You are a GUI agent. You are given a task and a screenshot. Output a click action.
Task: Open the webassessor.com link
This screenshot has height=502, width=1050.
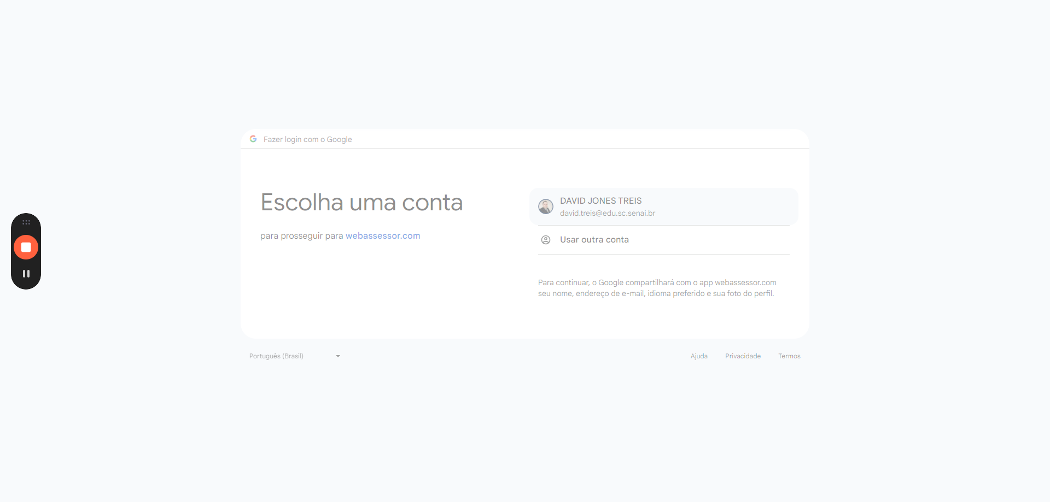click(383, 235)
